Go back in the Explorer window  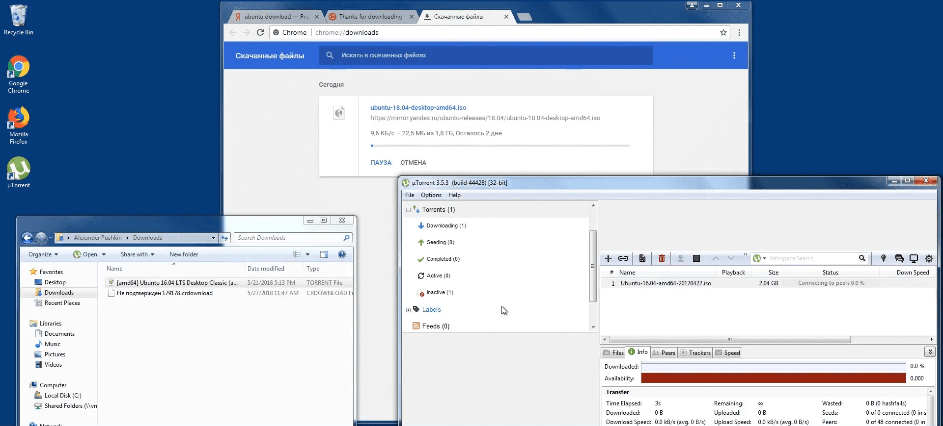click(x=28, y=238)
